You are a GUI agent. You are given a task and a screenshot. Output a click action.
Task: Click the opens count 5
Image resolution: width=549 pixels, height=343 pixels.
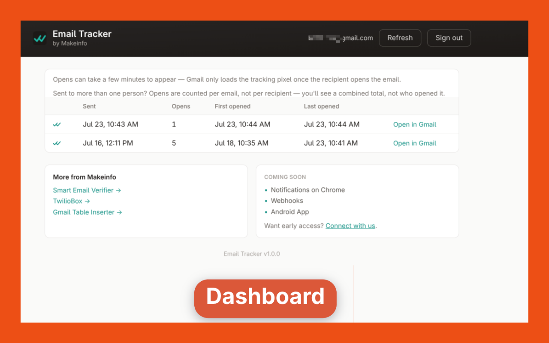pos(174,143)
